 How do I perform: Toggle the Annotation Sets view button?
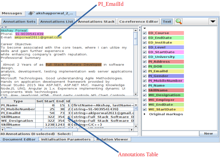19,22
